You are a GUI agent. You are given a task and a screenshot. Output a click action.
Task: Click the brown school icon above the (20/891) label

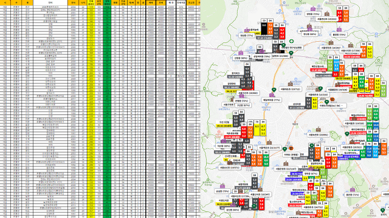318,130
